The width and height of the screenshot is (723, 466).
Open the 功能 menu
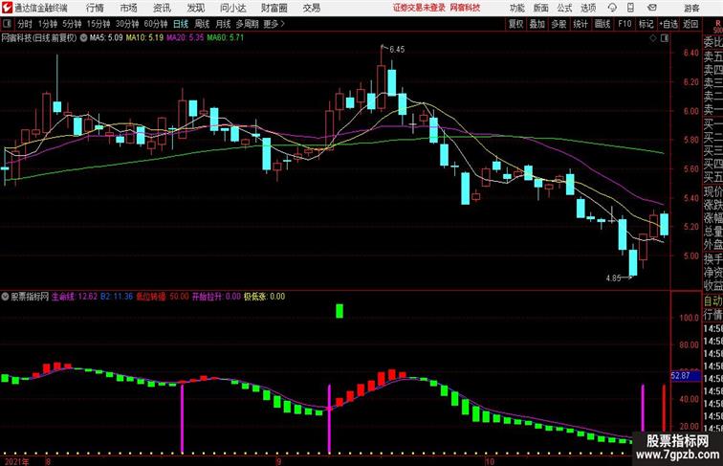(x=516, y=8)
